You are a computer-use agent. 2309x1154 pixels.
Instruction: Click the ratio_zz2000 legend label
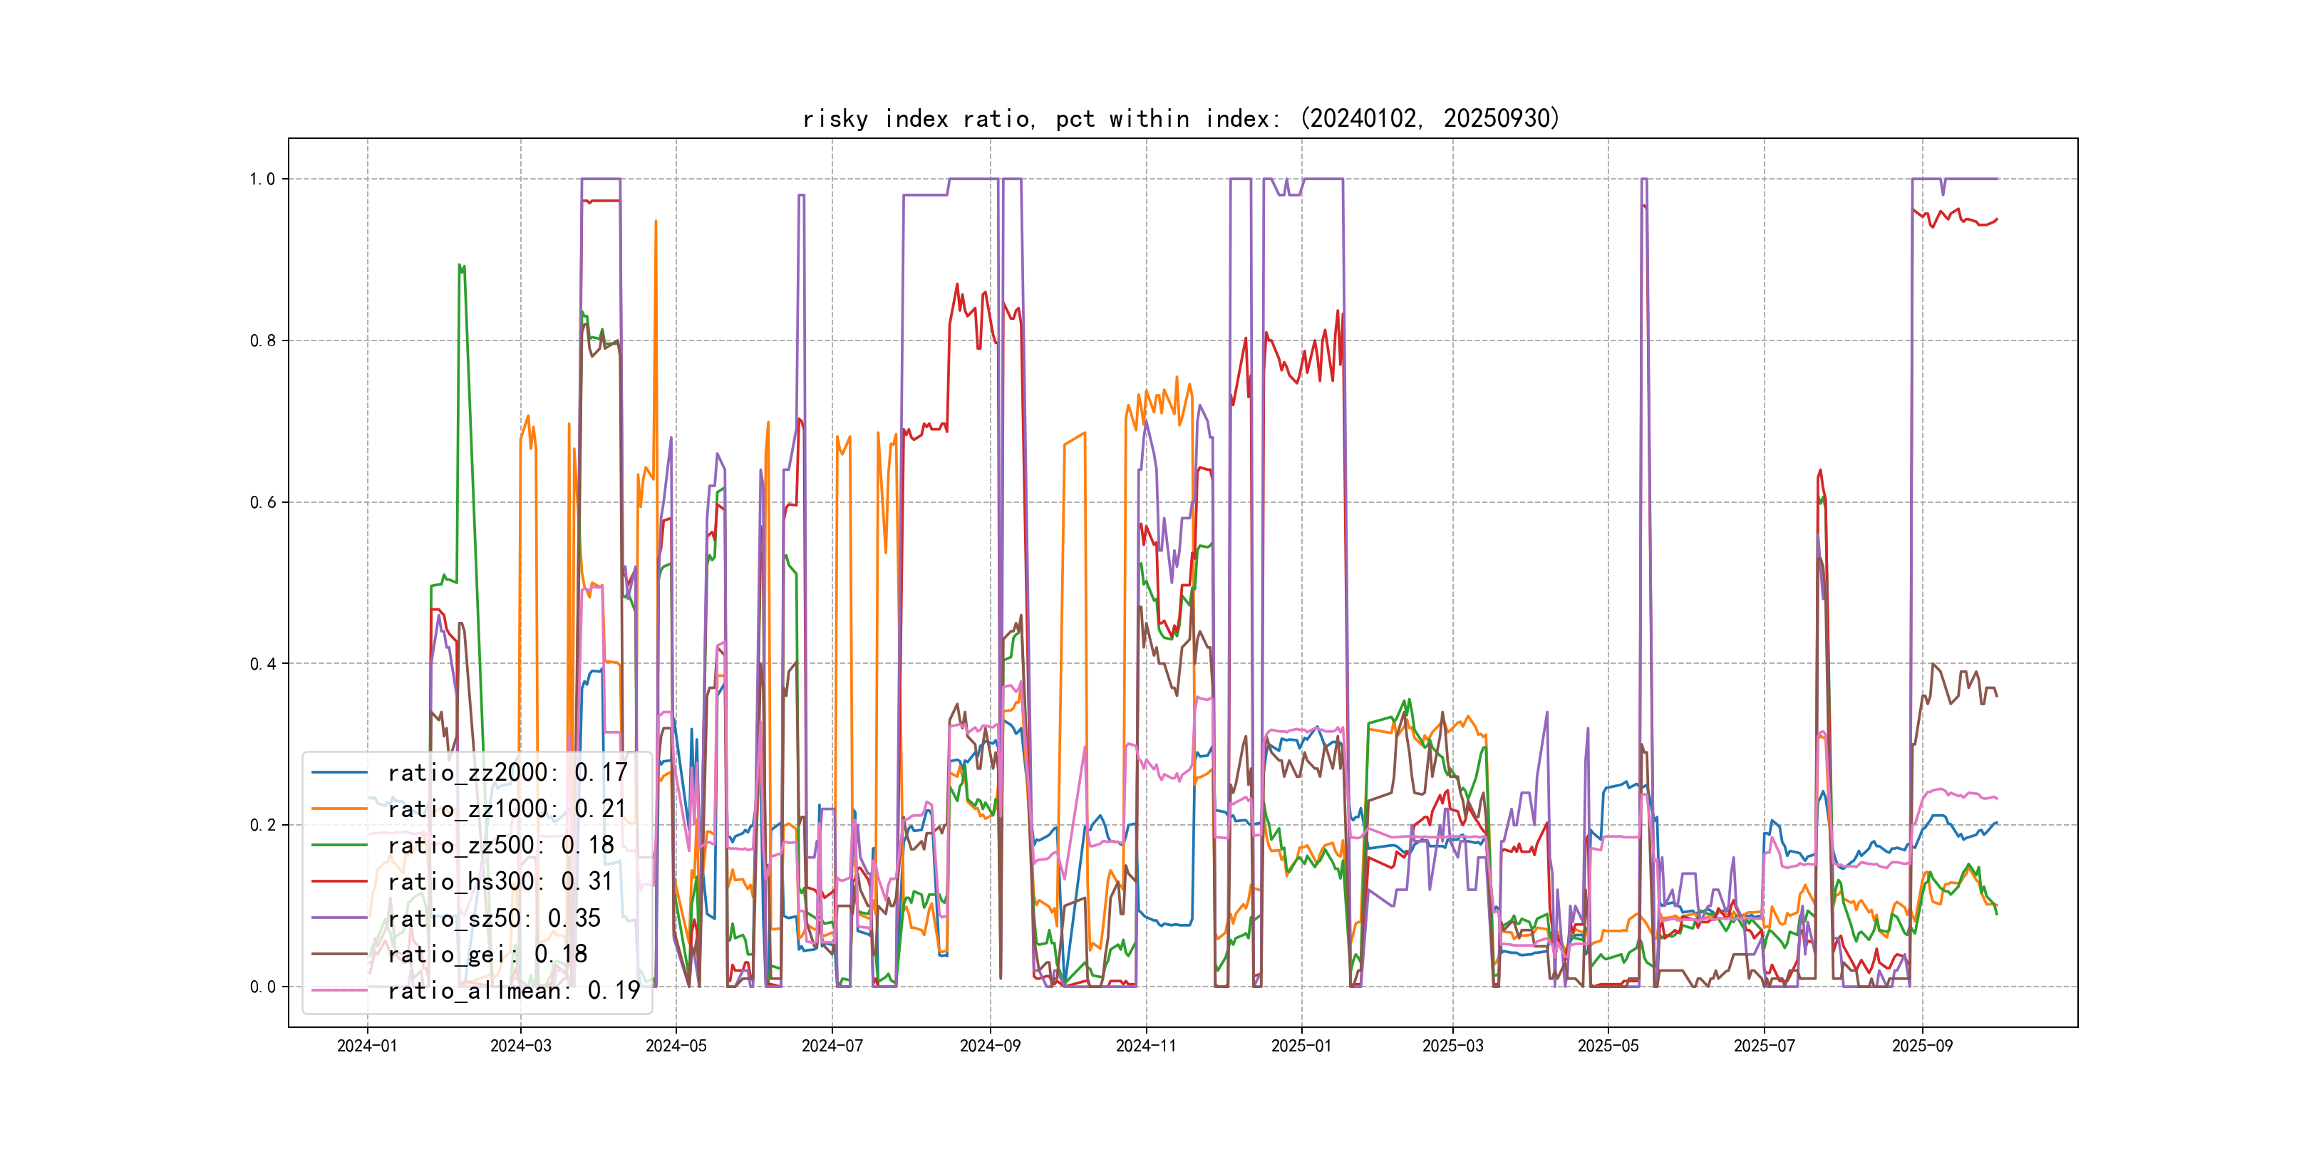(507, 772)
